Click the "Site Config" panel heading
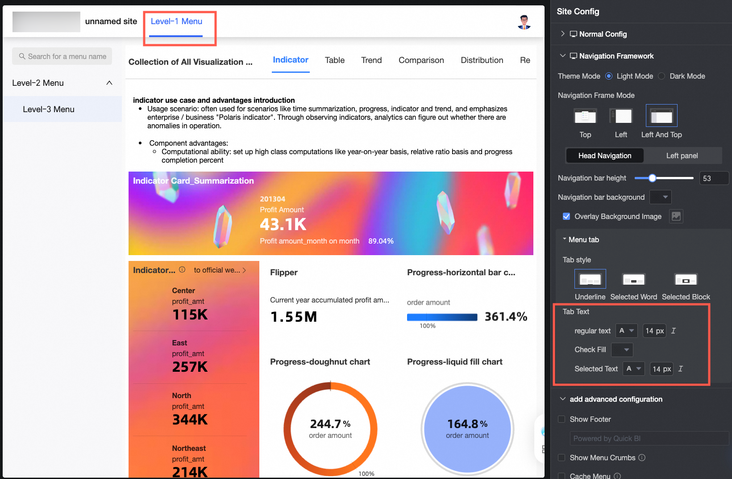 [x=578, y=12]
